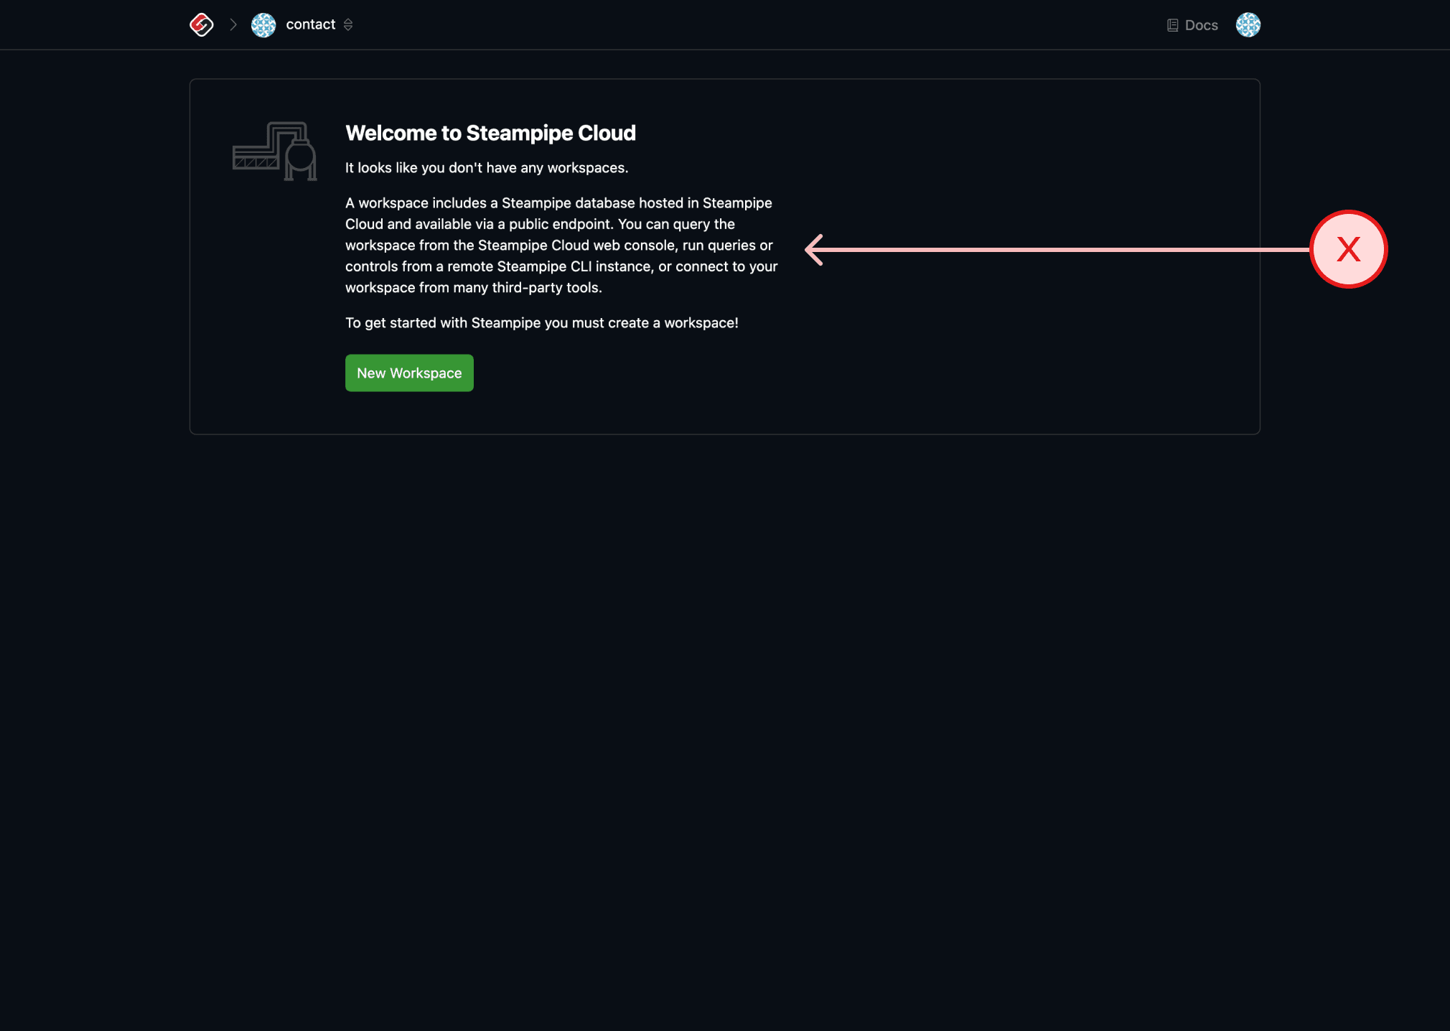Open the user profile avatar menu
The height and width of the screenshot is (1031, 1450).
point(1248,25)
